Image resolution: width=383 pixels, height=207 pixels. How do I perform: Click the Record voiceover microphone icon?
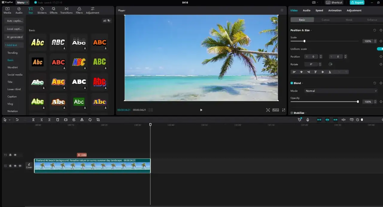[x=307, y=120]
